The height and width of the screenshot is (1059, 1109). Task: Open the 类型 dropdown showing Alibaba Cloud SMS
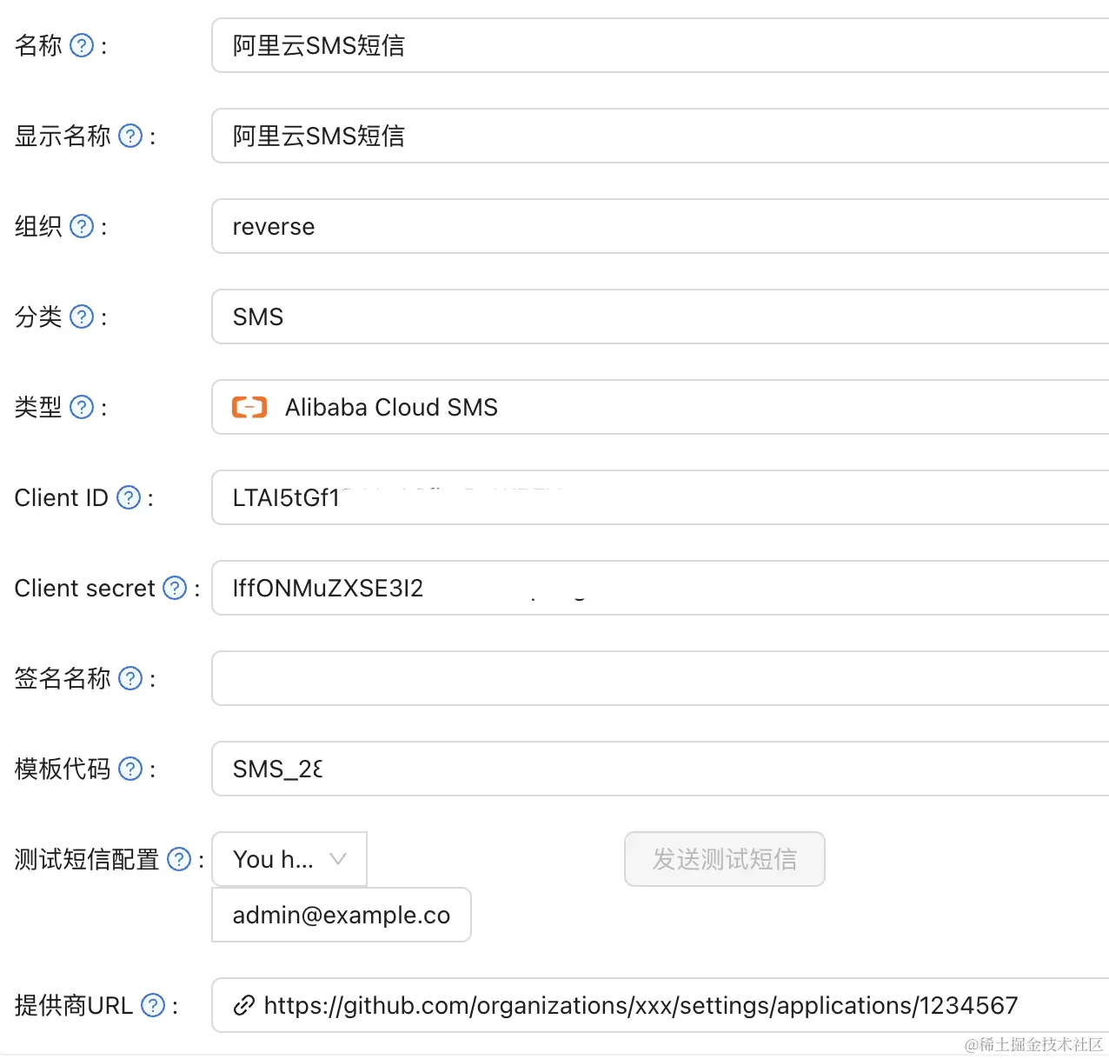(661, 407)
